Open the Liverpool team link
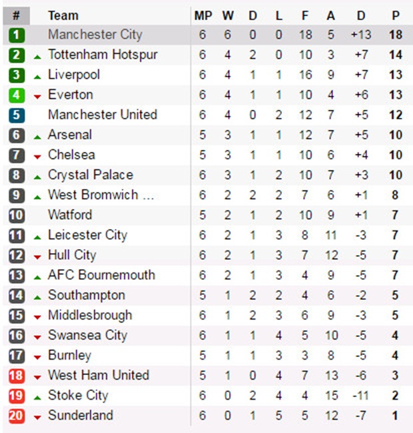 [74, 75]
